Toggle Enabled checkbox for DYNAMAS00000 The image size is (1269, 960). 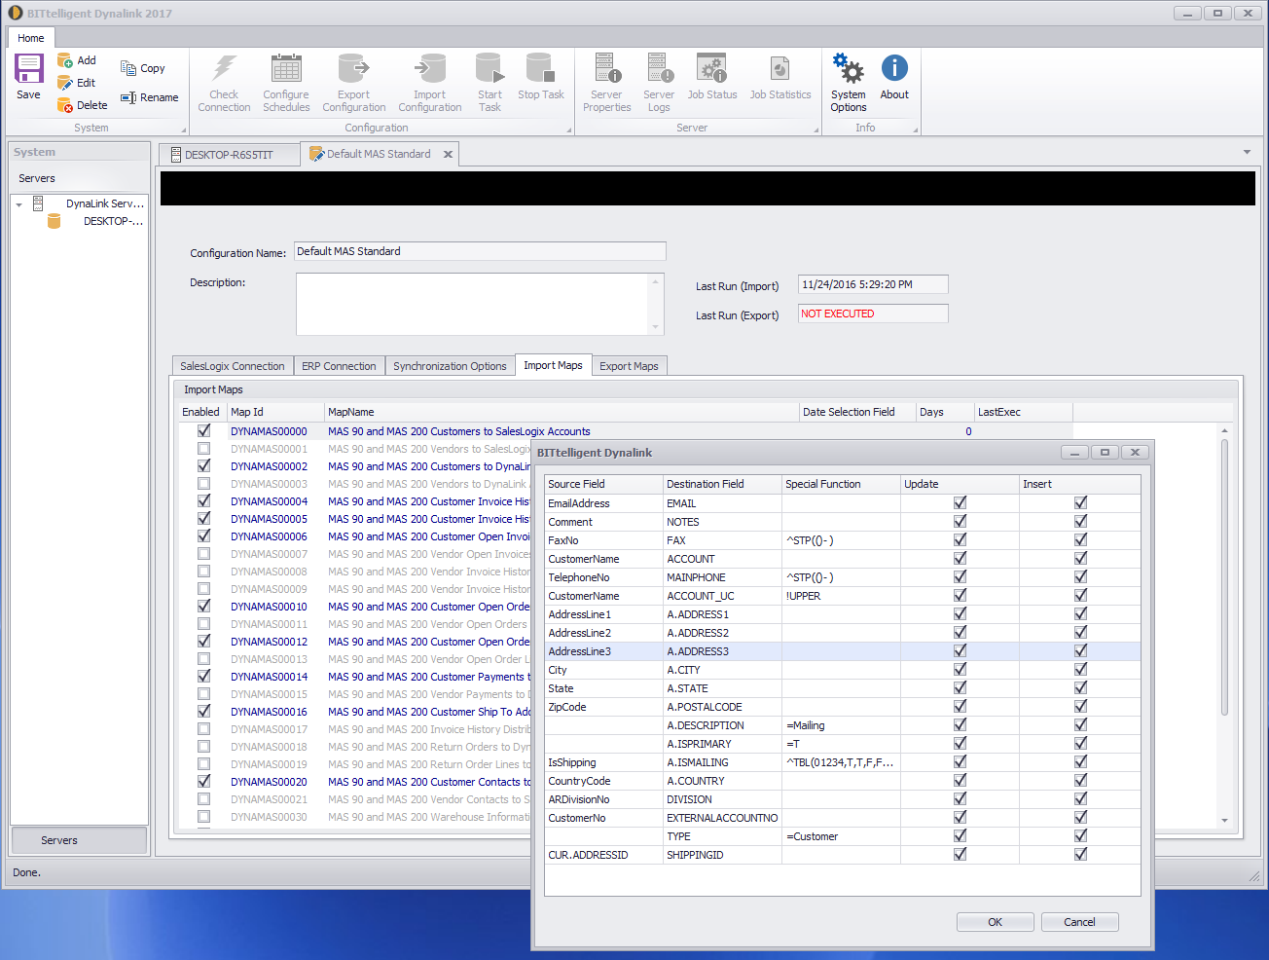click(203, 430)
